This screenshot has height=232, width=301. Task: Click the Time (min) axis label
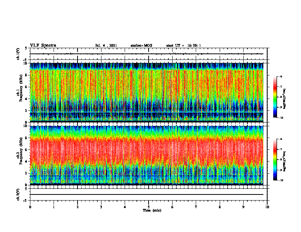[x=152, y=210]
